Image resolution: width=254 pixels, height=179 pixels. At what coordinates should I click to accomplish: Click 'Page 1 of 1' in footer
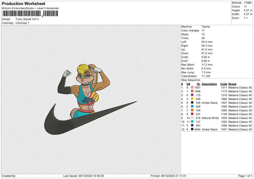[245, 176]
